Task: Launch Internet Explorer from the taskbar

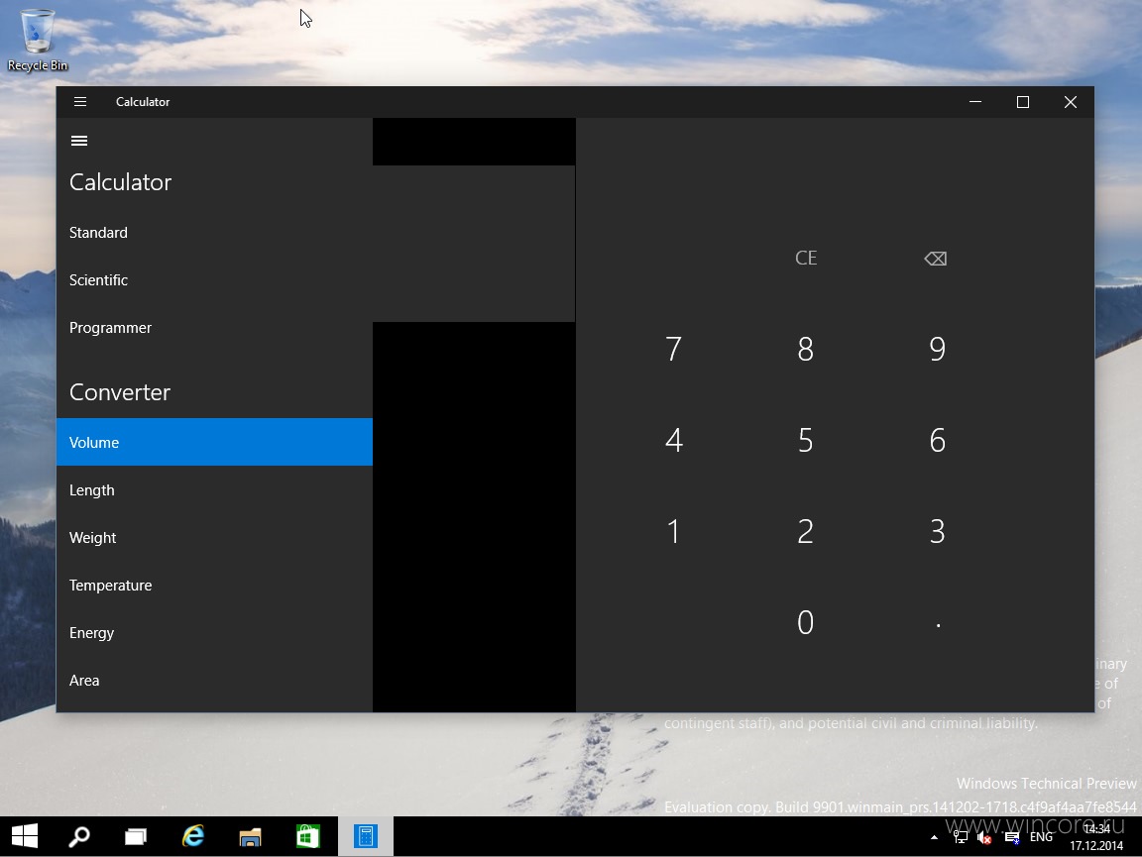Action: (193, 836)
